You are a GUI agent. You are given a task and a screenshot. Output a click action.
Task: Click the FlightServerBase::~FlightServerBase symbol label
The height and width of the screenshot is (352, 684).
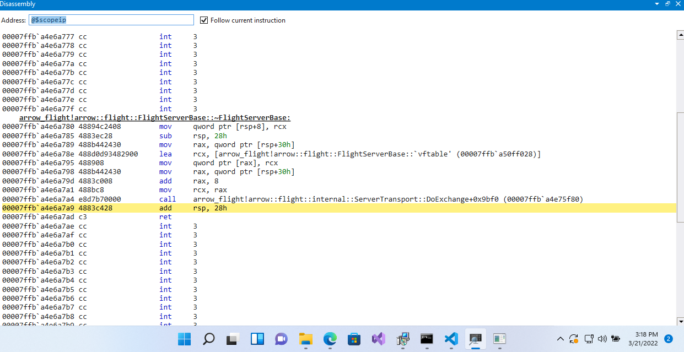pyautogui.click(x=155, y=118)
